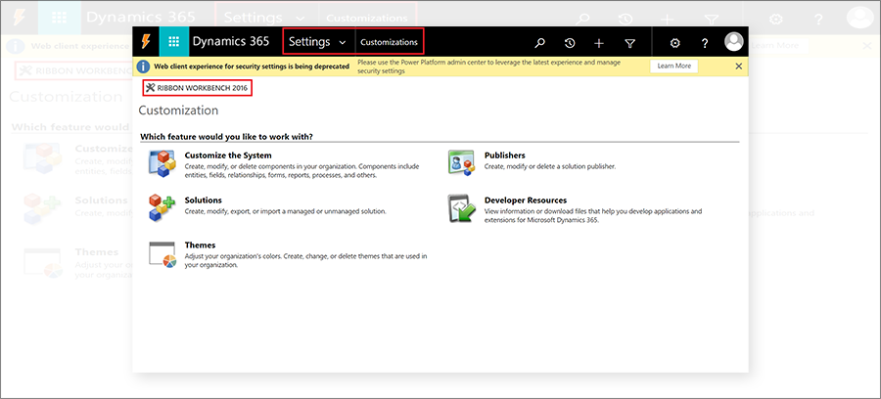Viewport: 881px width, 399px height.
Task: Open recently viewed items clock icon
Action: [x=570, y=43]
